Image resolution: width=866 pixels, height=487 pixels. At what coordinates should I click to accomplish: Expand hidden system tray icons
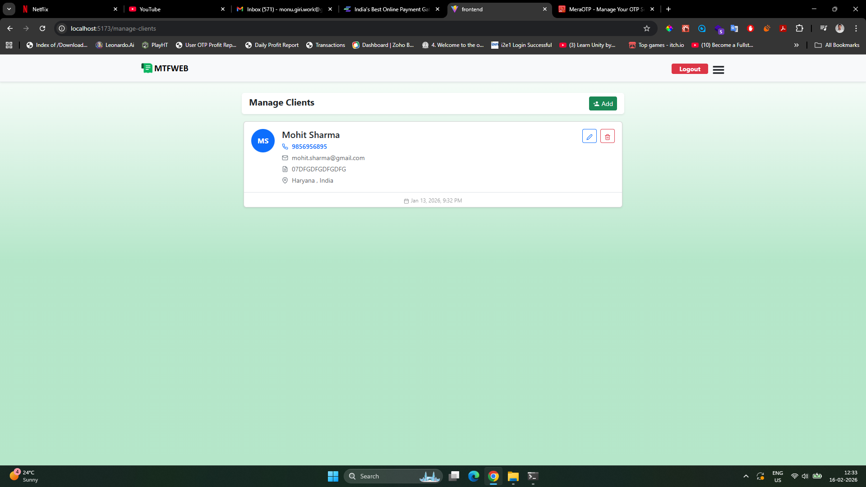pyautogui.click(x=746, y=476)
